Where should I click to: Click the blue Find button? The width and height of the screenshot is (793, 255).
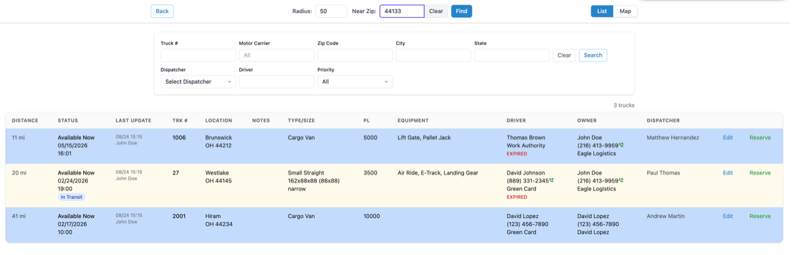coord(461,11)
